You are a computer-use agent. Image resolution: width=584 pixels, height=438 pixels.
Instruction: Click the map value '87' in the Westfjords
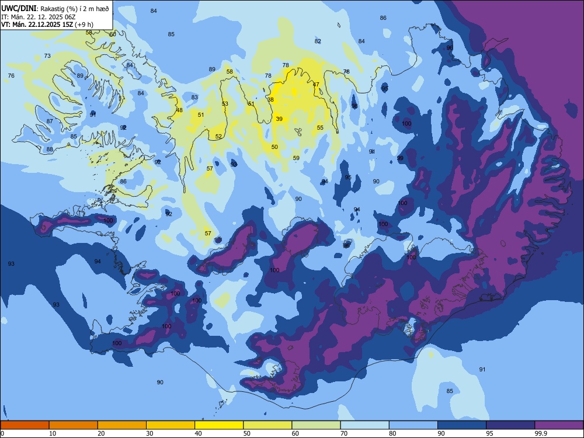tap(50, 121)
